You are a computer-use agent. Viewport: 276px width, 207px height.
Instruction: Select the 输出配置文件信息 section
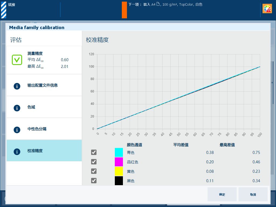(x=44, y=85)
